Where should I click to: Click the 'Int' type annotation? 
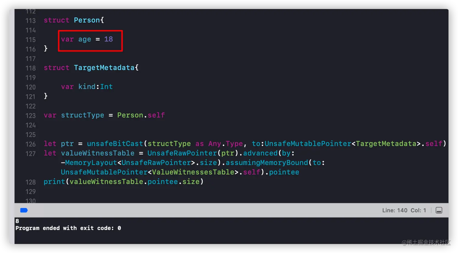pos(106,87)
